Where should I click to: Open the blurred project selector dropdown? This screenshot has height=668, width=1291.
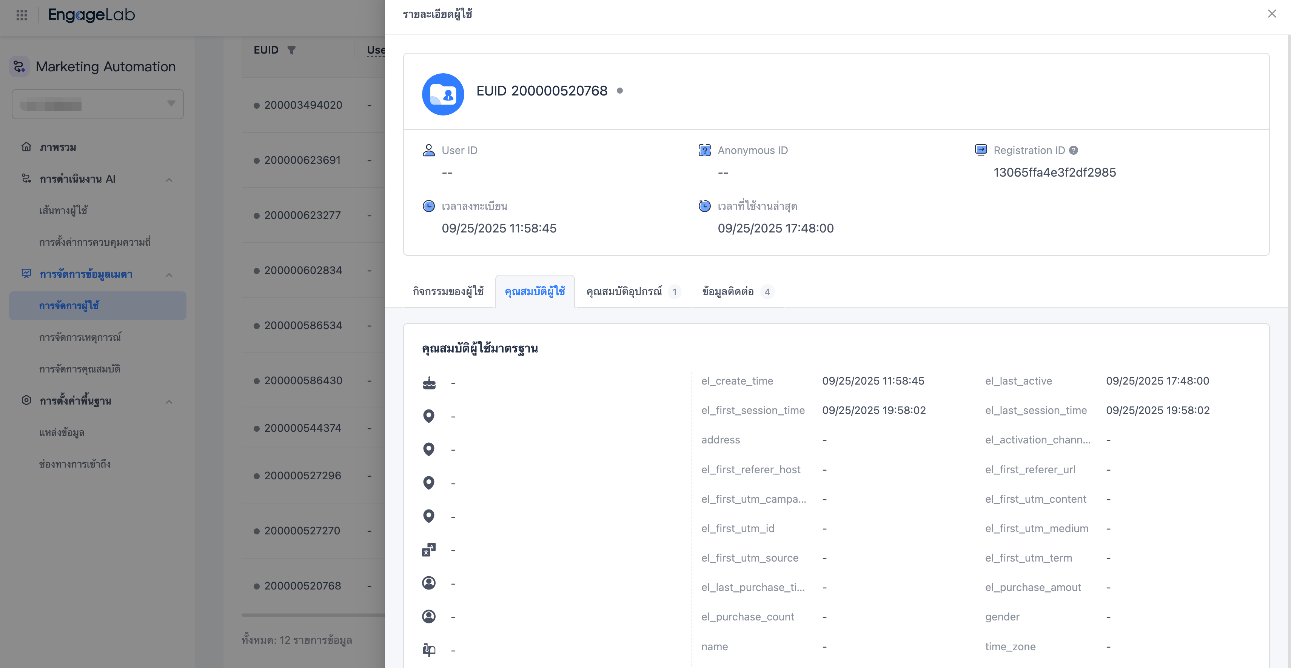[x=98, y=104]
